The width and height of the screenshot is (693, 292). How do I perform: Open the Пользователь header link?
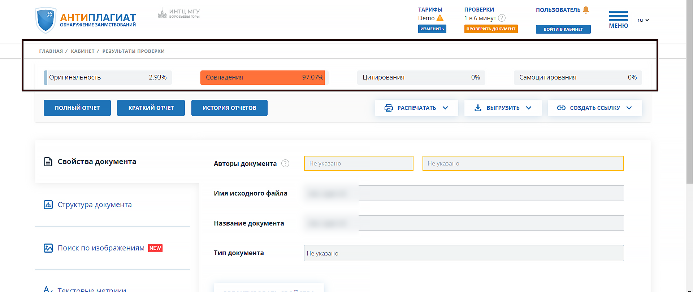pyautogui.click(x=558, y=10)
